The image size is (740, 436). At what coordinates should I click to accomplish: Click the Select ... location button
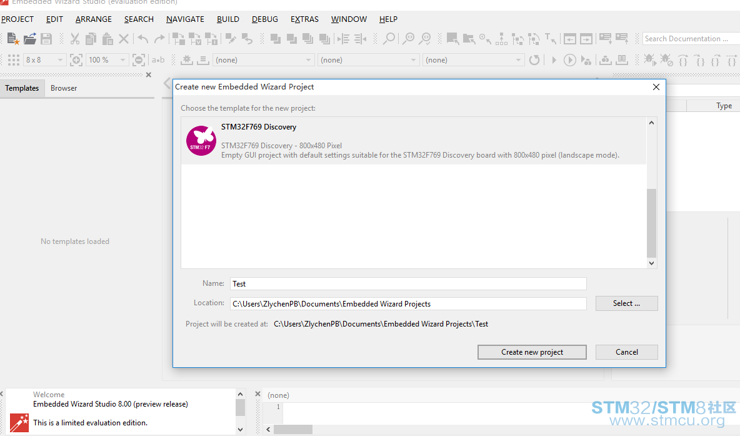click(626, 303)
